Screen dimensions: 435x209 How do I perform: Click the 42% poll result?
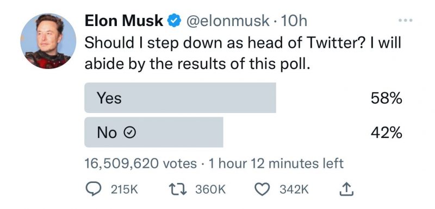386,132
